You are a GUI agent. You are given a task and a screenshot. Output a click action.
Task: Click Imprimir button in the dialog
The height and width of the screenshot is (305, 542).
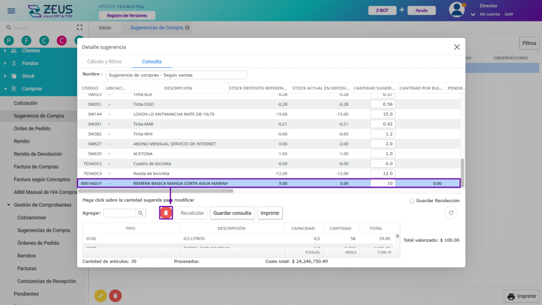[269, 213]
